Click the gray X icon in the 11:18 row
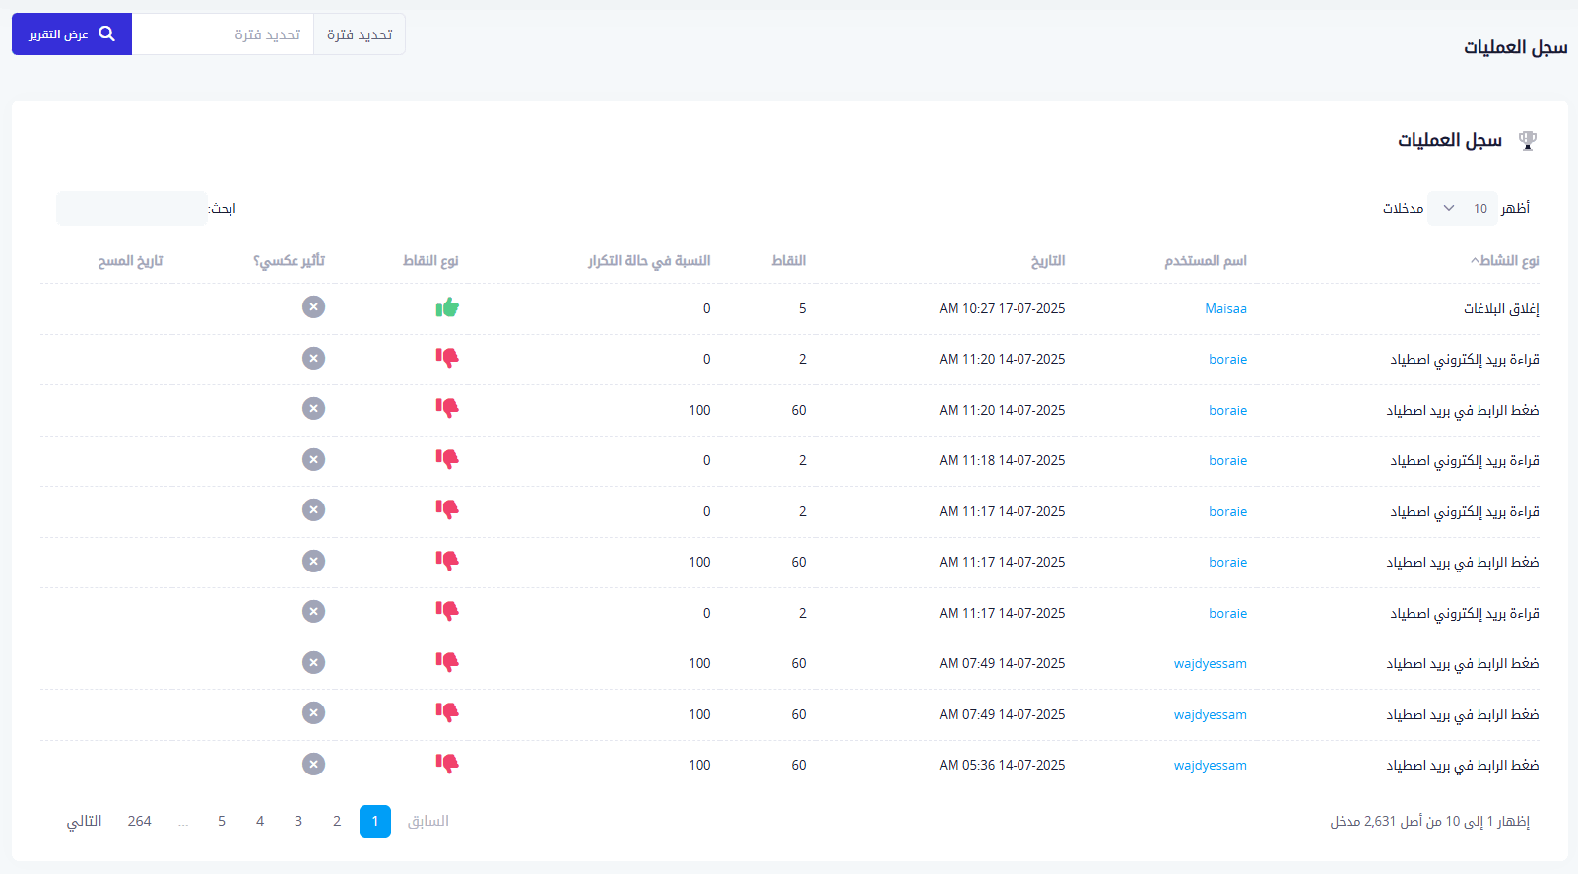Viewport: 1578px width, 874px height. pos(313,459)
